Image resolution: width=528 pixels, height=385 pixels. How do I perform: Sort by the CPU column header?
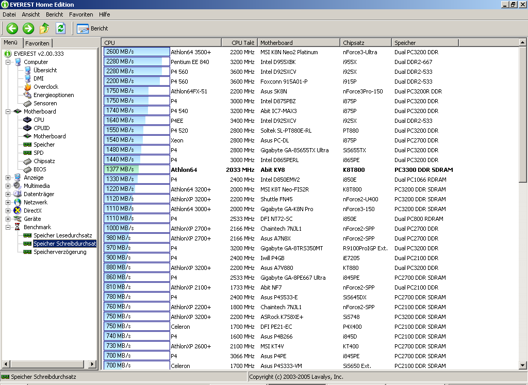[x=161, y=43]
